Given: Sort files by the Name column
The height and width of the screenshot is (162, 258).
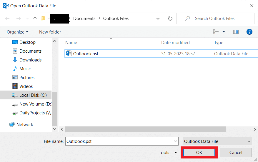Looking at the screenshot, I should (x=71, y=43).
